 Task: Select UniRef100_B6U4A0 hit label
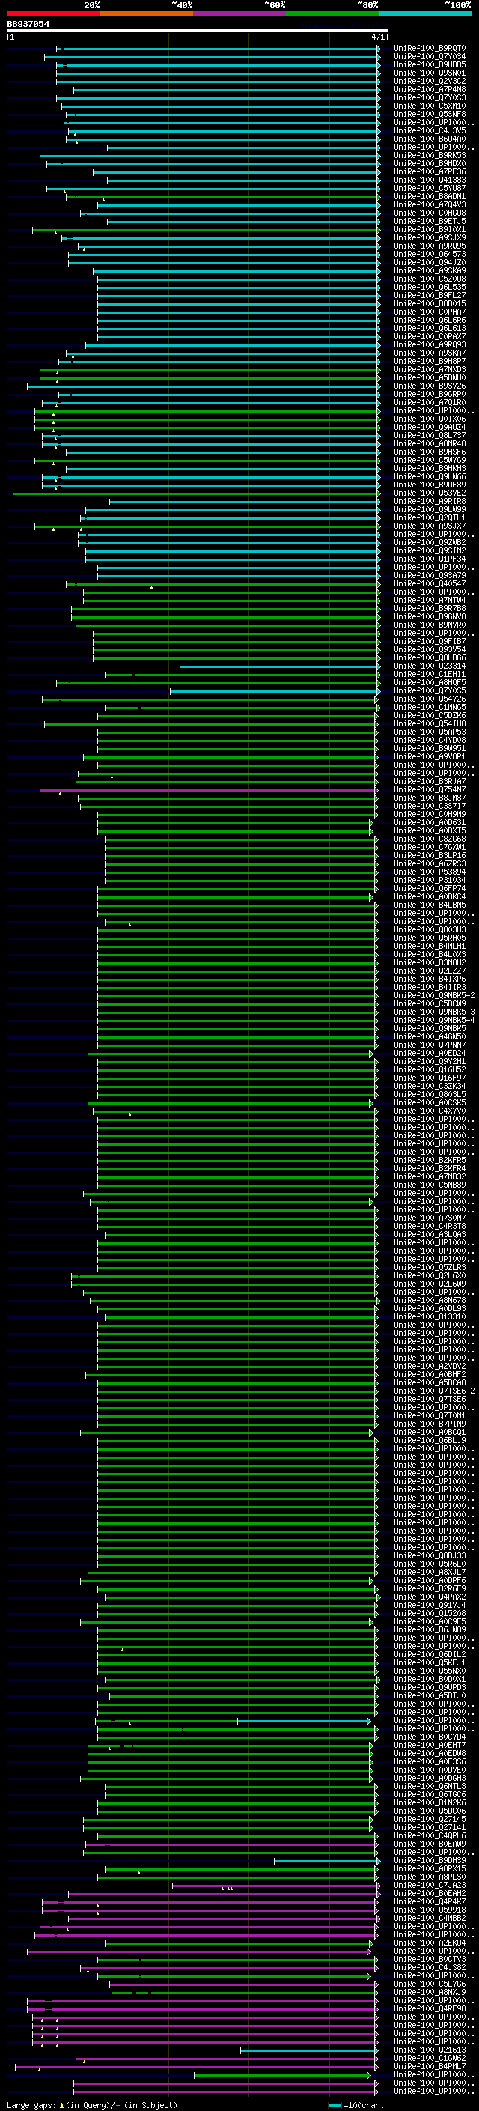pyautogui.click(x=429, y=139)
